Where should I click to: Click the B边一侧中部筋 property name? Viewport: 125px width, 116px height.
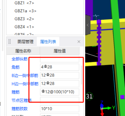25,76
